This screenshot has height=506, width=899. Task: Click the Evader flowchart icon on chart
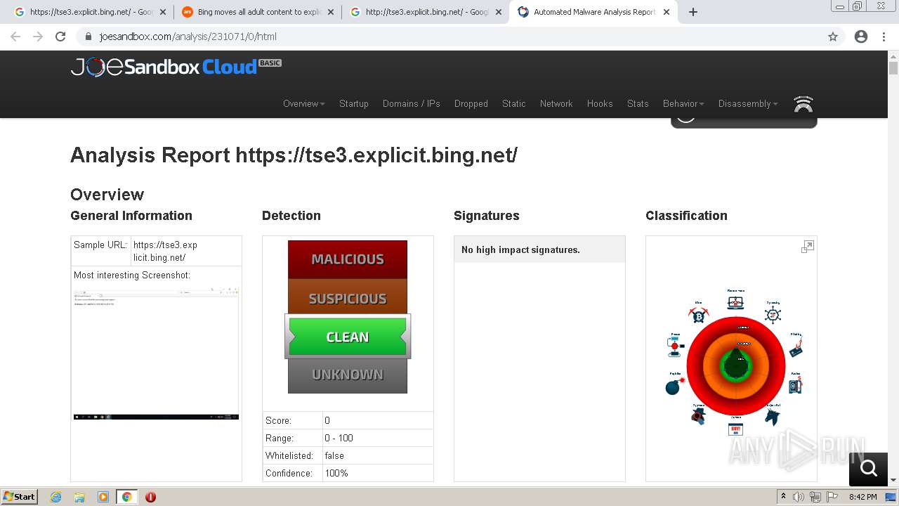click(x=675, y=345)
